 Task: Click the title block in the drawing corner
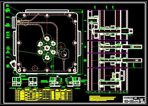134,99
